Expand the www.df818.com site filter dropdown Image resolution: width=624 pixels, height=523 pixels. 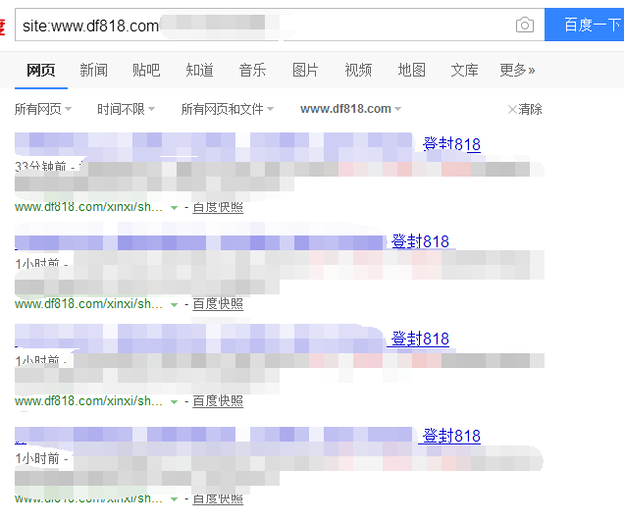tap(351, 109)
